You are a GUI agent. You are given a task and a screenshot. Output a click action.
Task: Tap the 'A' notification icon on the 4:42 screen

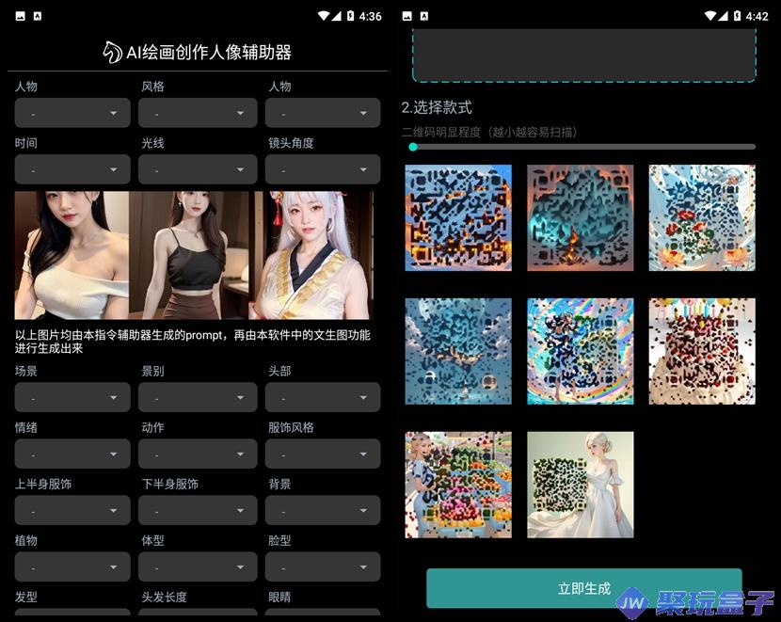[423, 16]
